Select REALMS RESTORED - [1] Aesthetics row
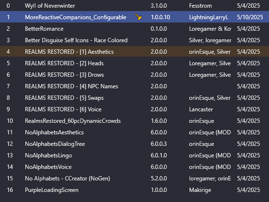269x202 pixels. [x=134, y=51]
